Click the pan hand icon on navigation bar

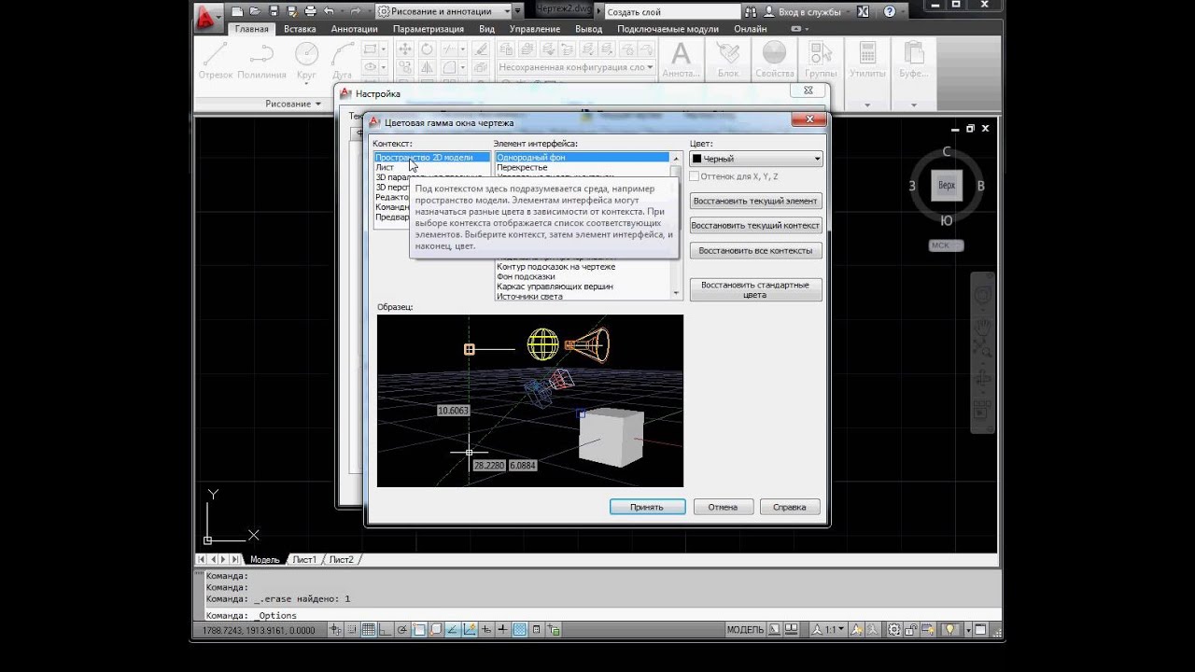coord(983,326)
